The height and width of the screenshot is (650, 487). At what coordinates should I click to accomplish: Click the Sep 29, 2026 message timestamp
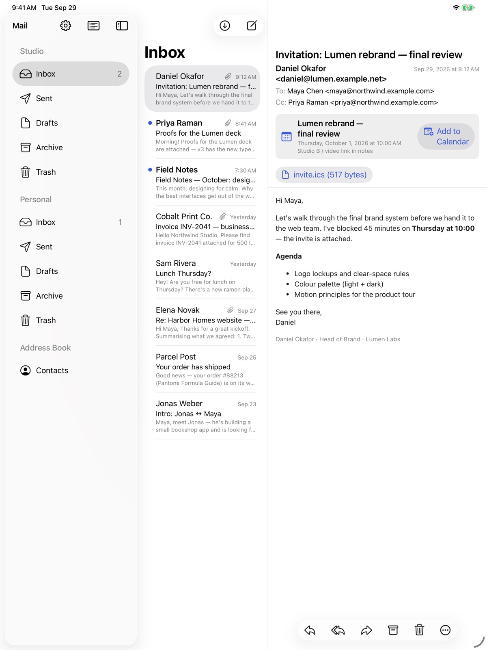click(x=446, y=69)
